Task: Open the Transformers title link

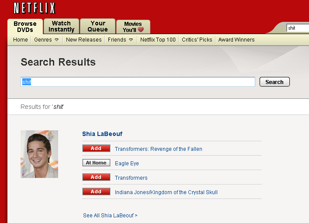Action: tap(131, 178)
